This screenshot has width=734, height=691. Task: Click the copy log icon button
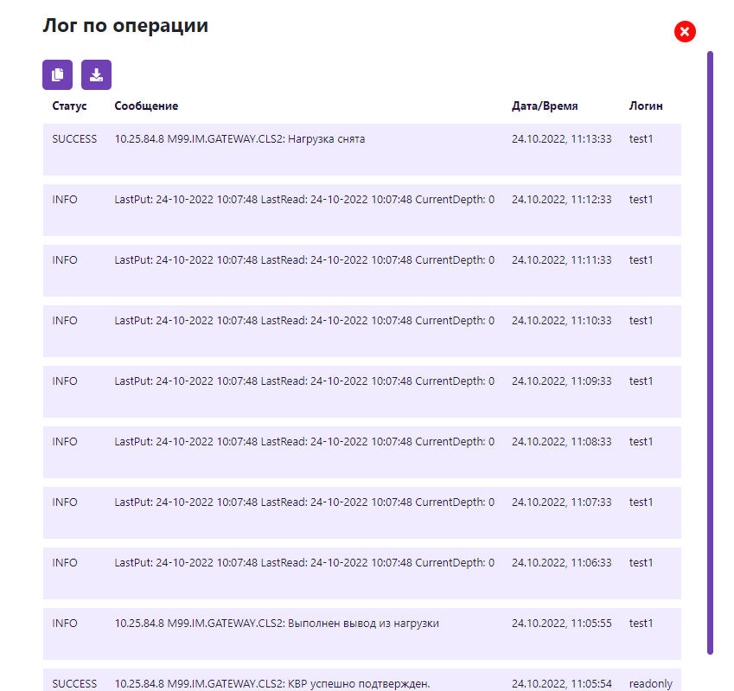[57, 74]
